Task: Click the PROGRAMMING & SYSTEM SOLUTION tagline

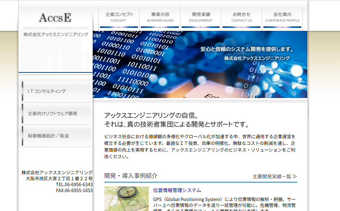Action: pyautogui.click(x=56, y=28)
